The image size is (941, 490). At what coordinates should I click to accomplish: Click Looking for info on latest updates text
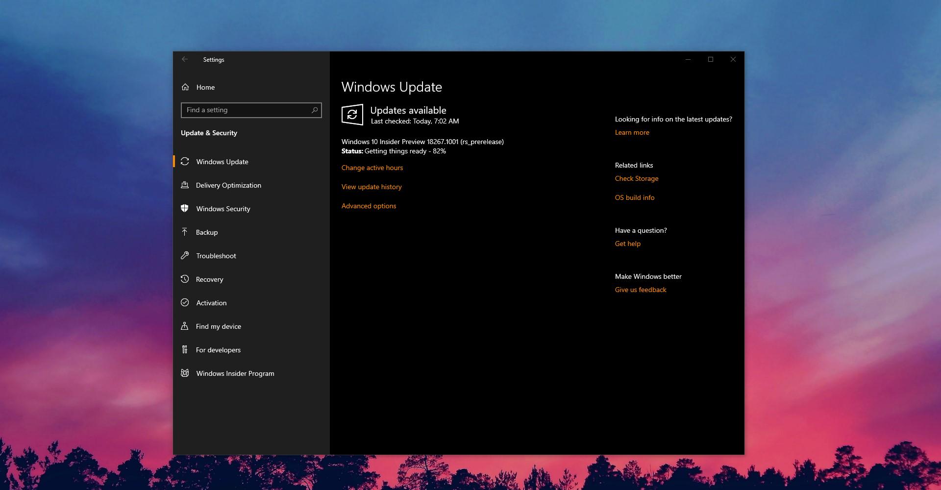[673, 119]
